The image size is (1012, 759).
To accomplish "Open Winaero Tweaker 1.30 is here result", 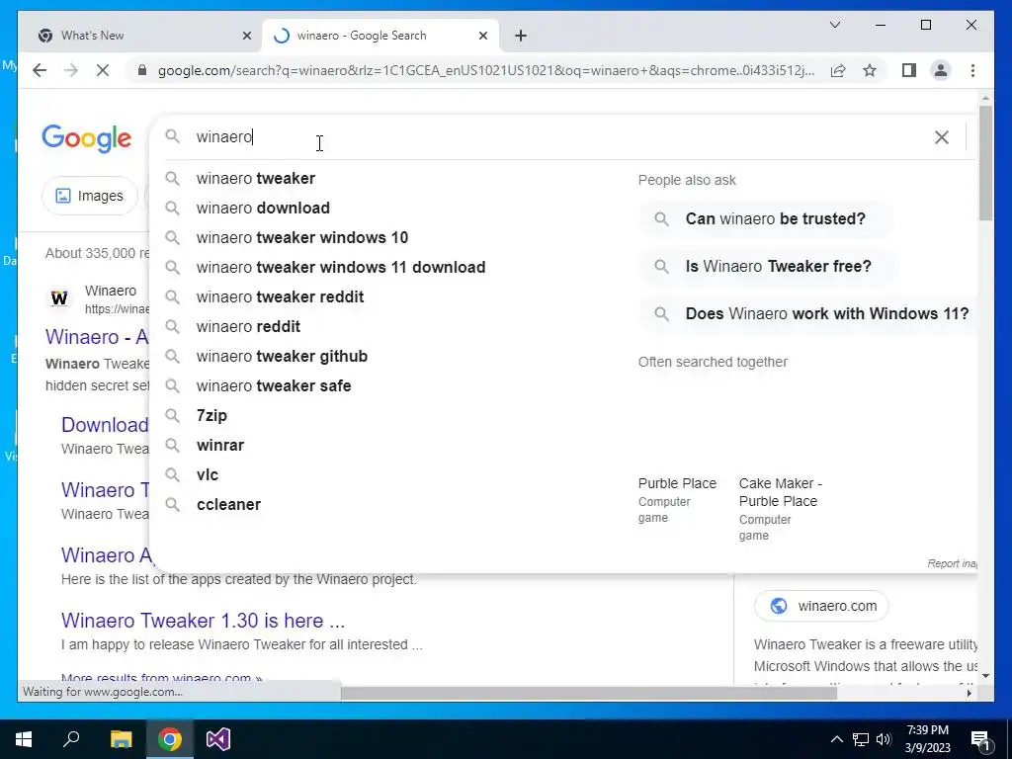I will click(x=203, y=621).
